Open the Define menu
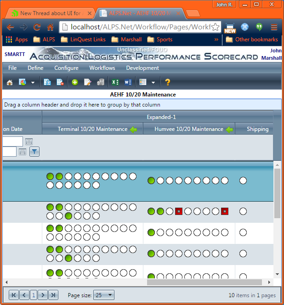The width and height of the screenshot is (284, 305). coord(35,68)
